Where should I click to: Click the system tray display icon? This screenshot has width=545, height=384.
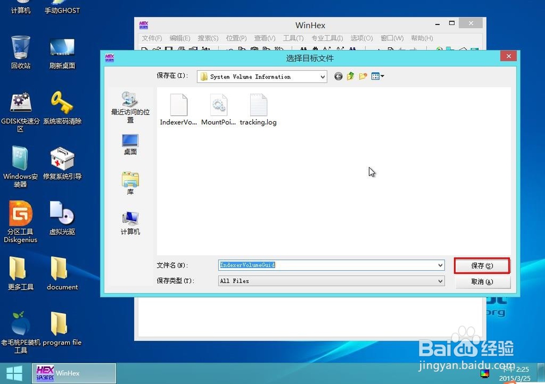(485, 374)
